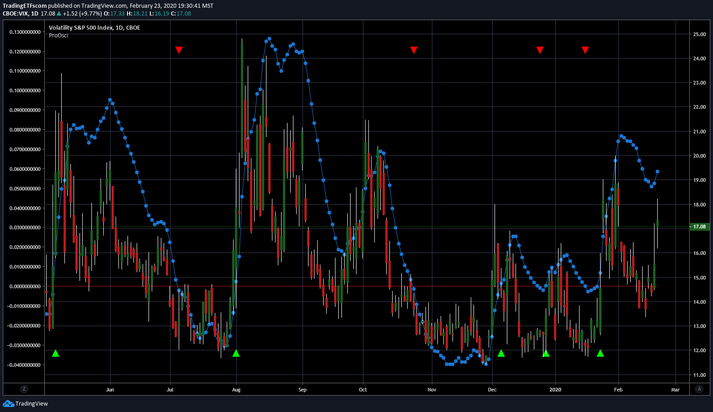713x412 pixels.
Task: Select the red down-triangle marker in early July
Action: tap(179, 50)
